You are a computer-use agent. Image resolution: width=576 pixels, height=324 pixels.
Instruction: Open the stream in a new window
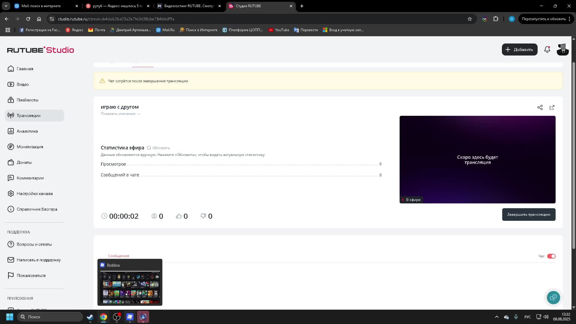tap(552, 107)
